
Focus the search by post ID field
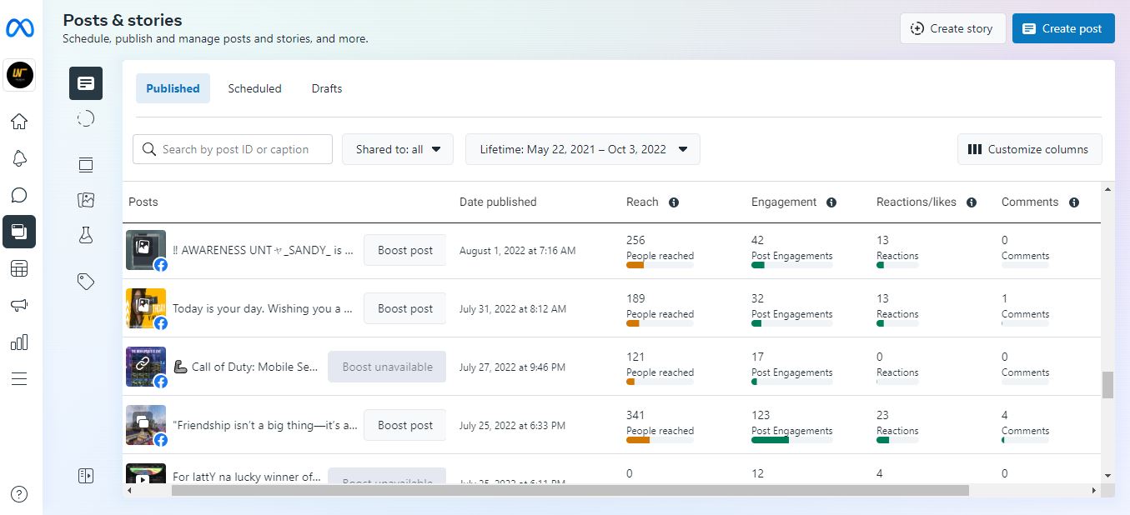(x=233, y=149)
